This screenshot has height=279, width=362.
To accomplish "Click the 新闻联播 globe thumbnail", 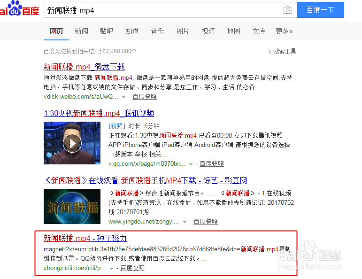I will pos(72,207).
